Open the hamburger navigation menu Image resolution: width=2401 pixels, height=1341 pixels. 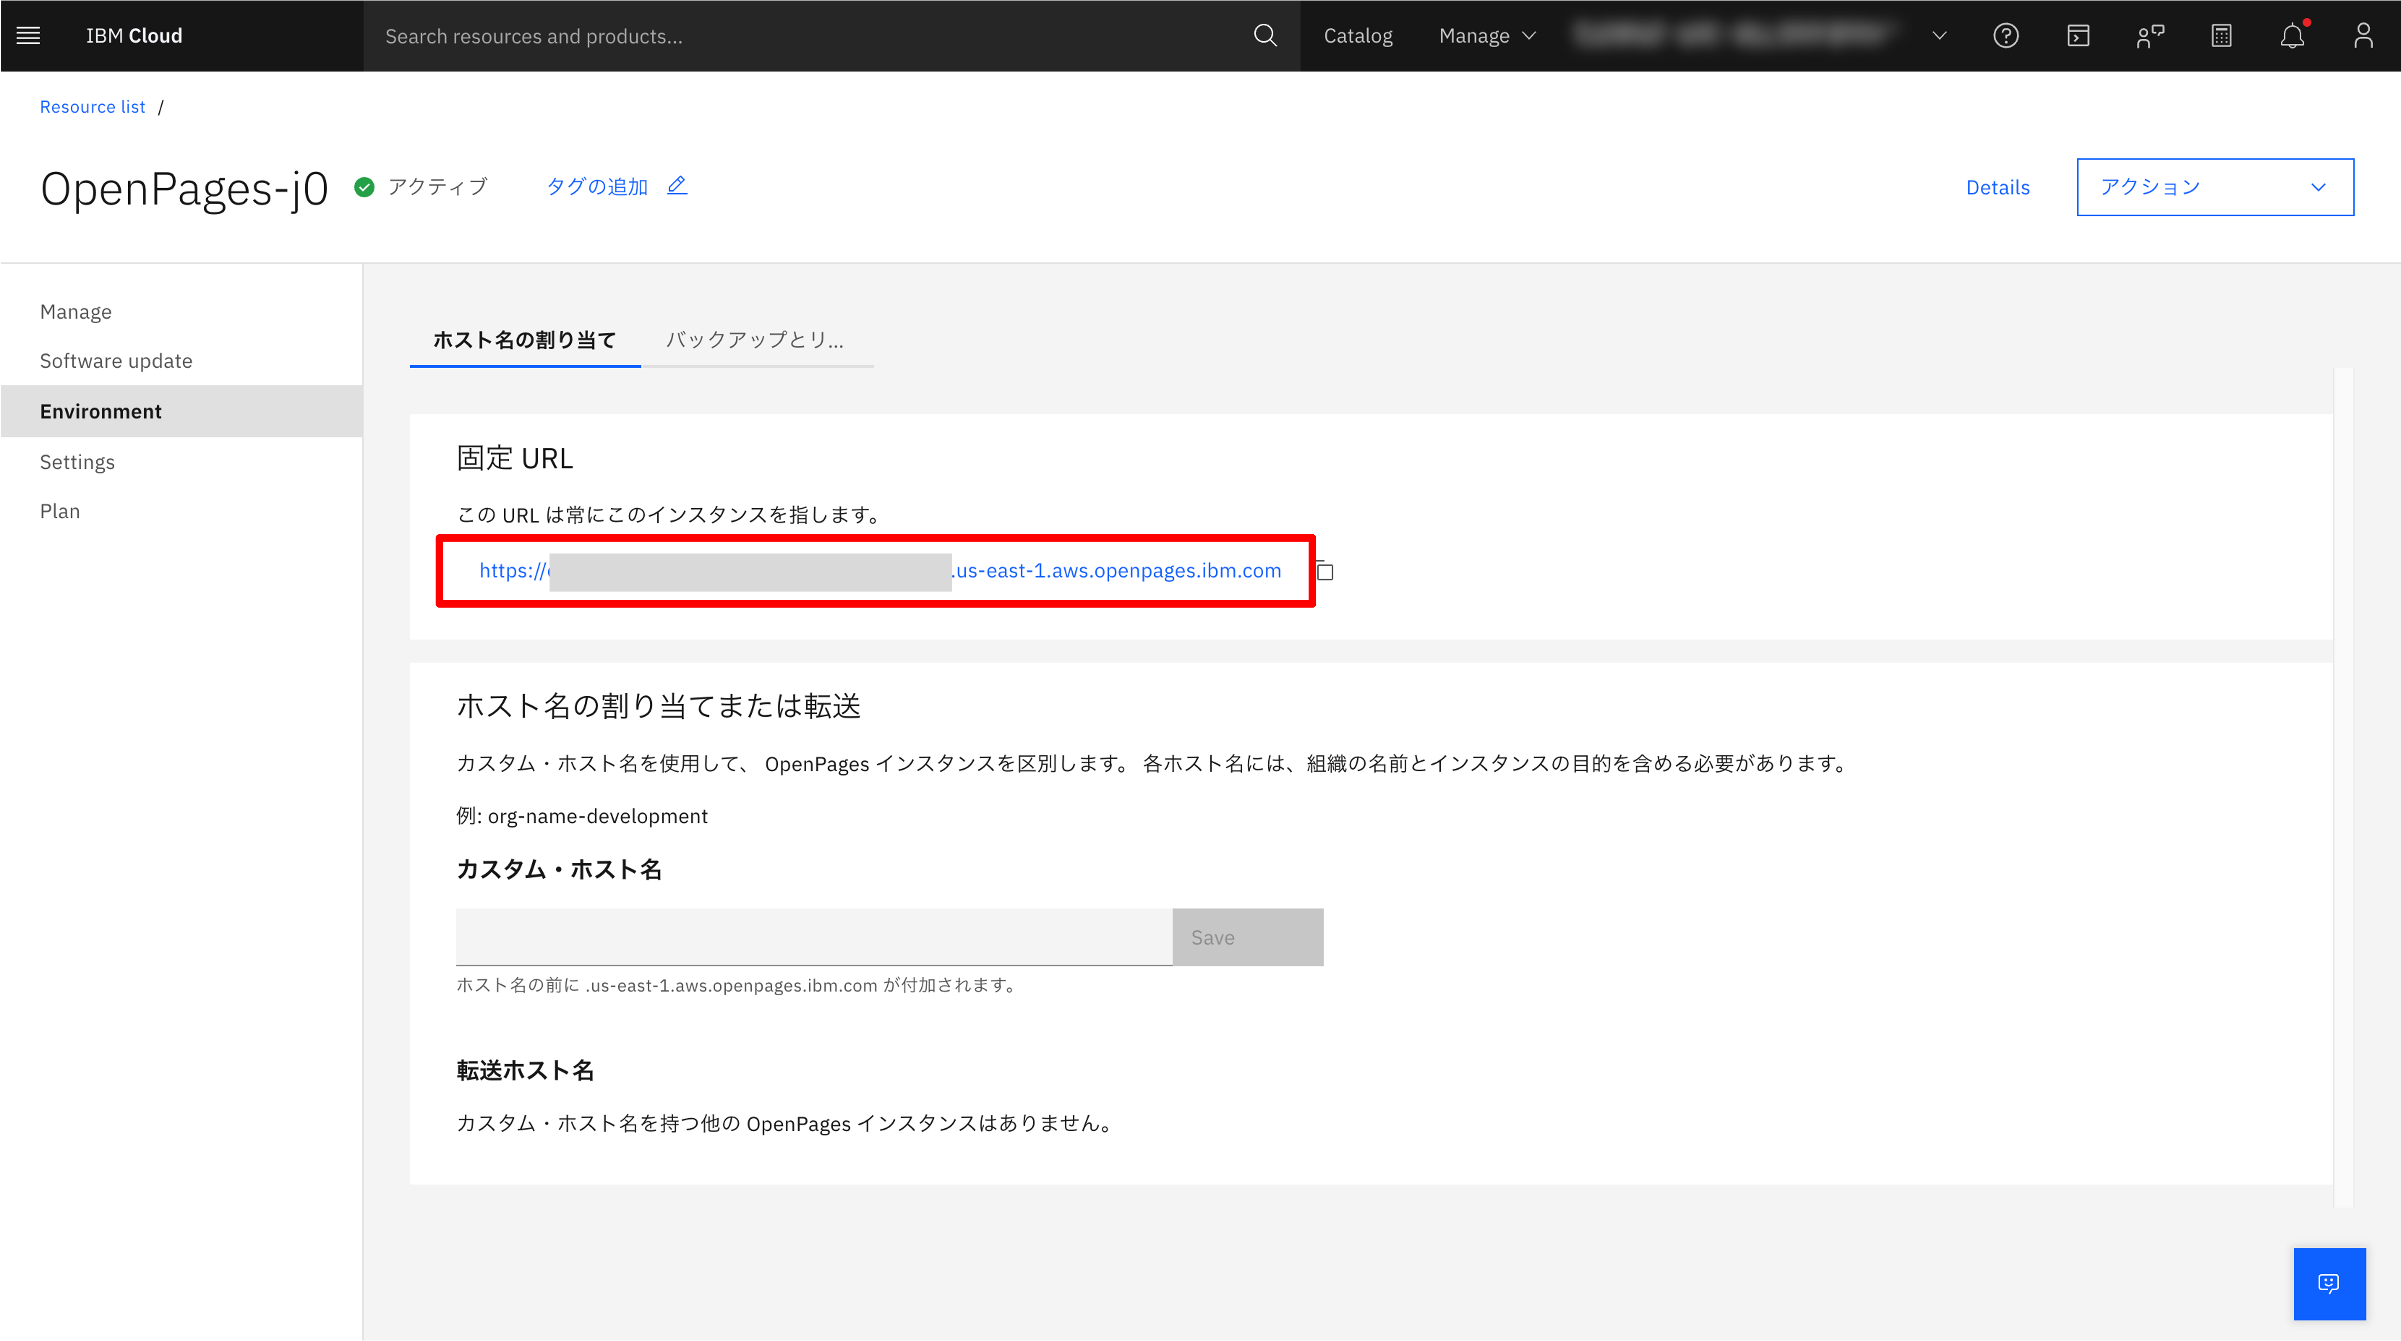pyautogui.click(x=28, y=36)
